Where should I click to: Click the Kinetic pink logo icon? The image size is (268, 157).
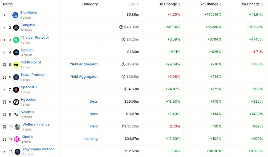(x=17, y=139)
